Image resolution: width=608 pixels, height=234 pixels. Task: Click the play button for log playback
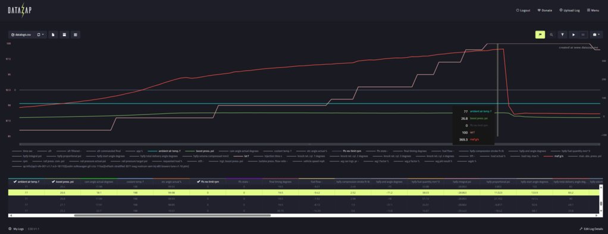click(573, 35)
